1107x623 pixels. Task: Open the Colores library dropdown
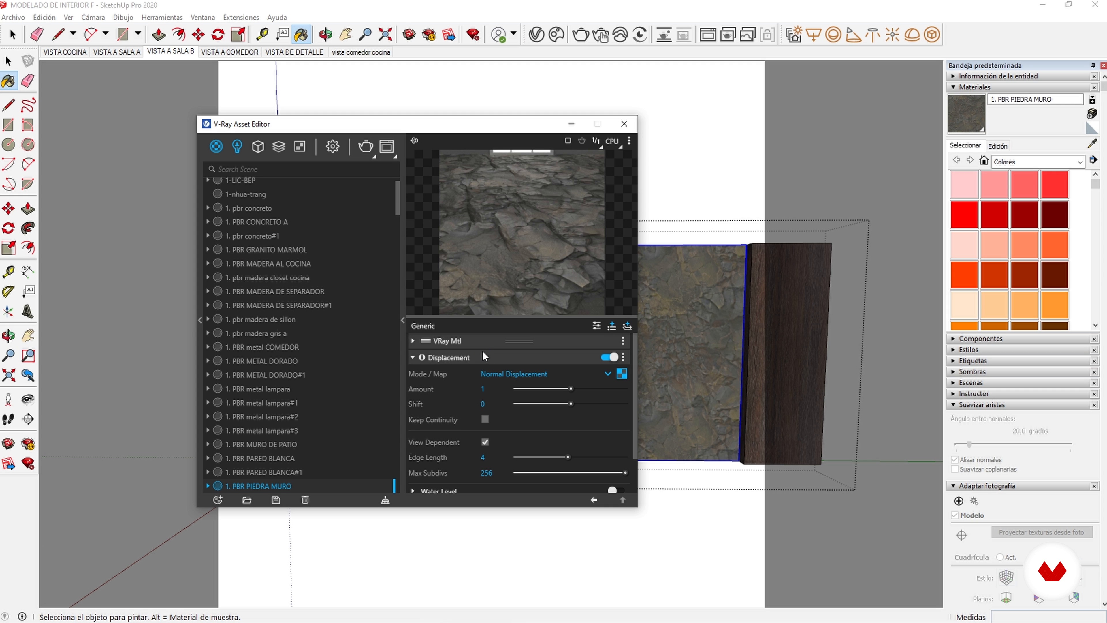1038,162
